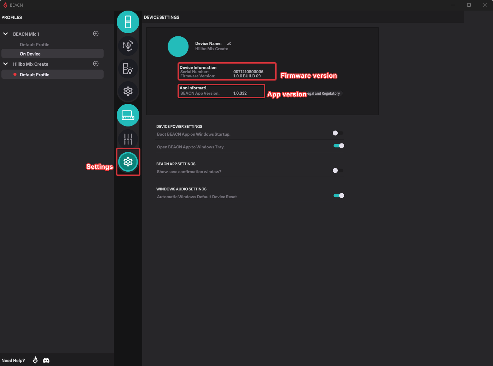This screenshot has height=366, width=493.
Task: Open Legal and Regulatory button
Action: (x=323, y=93)
